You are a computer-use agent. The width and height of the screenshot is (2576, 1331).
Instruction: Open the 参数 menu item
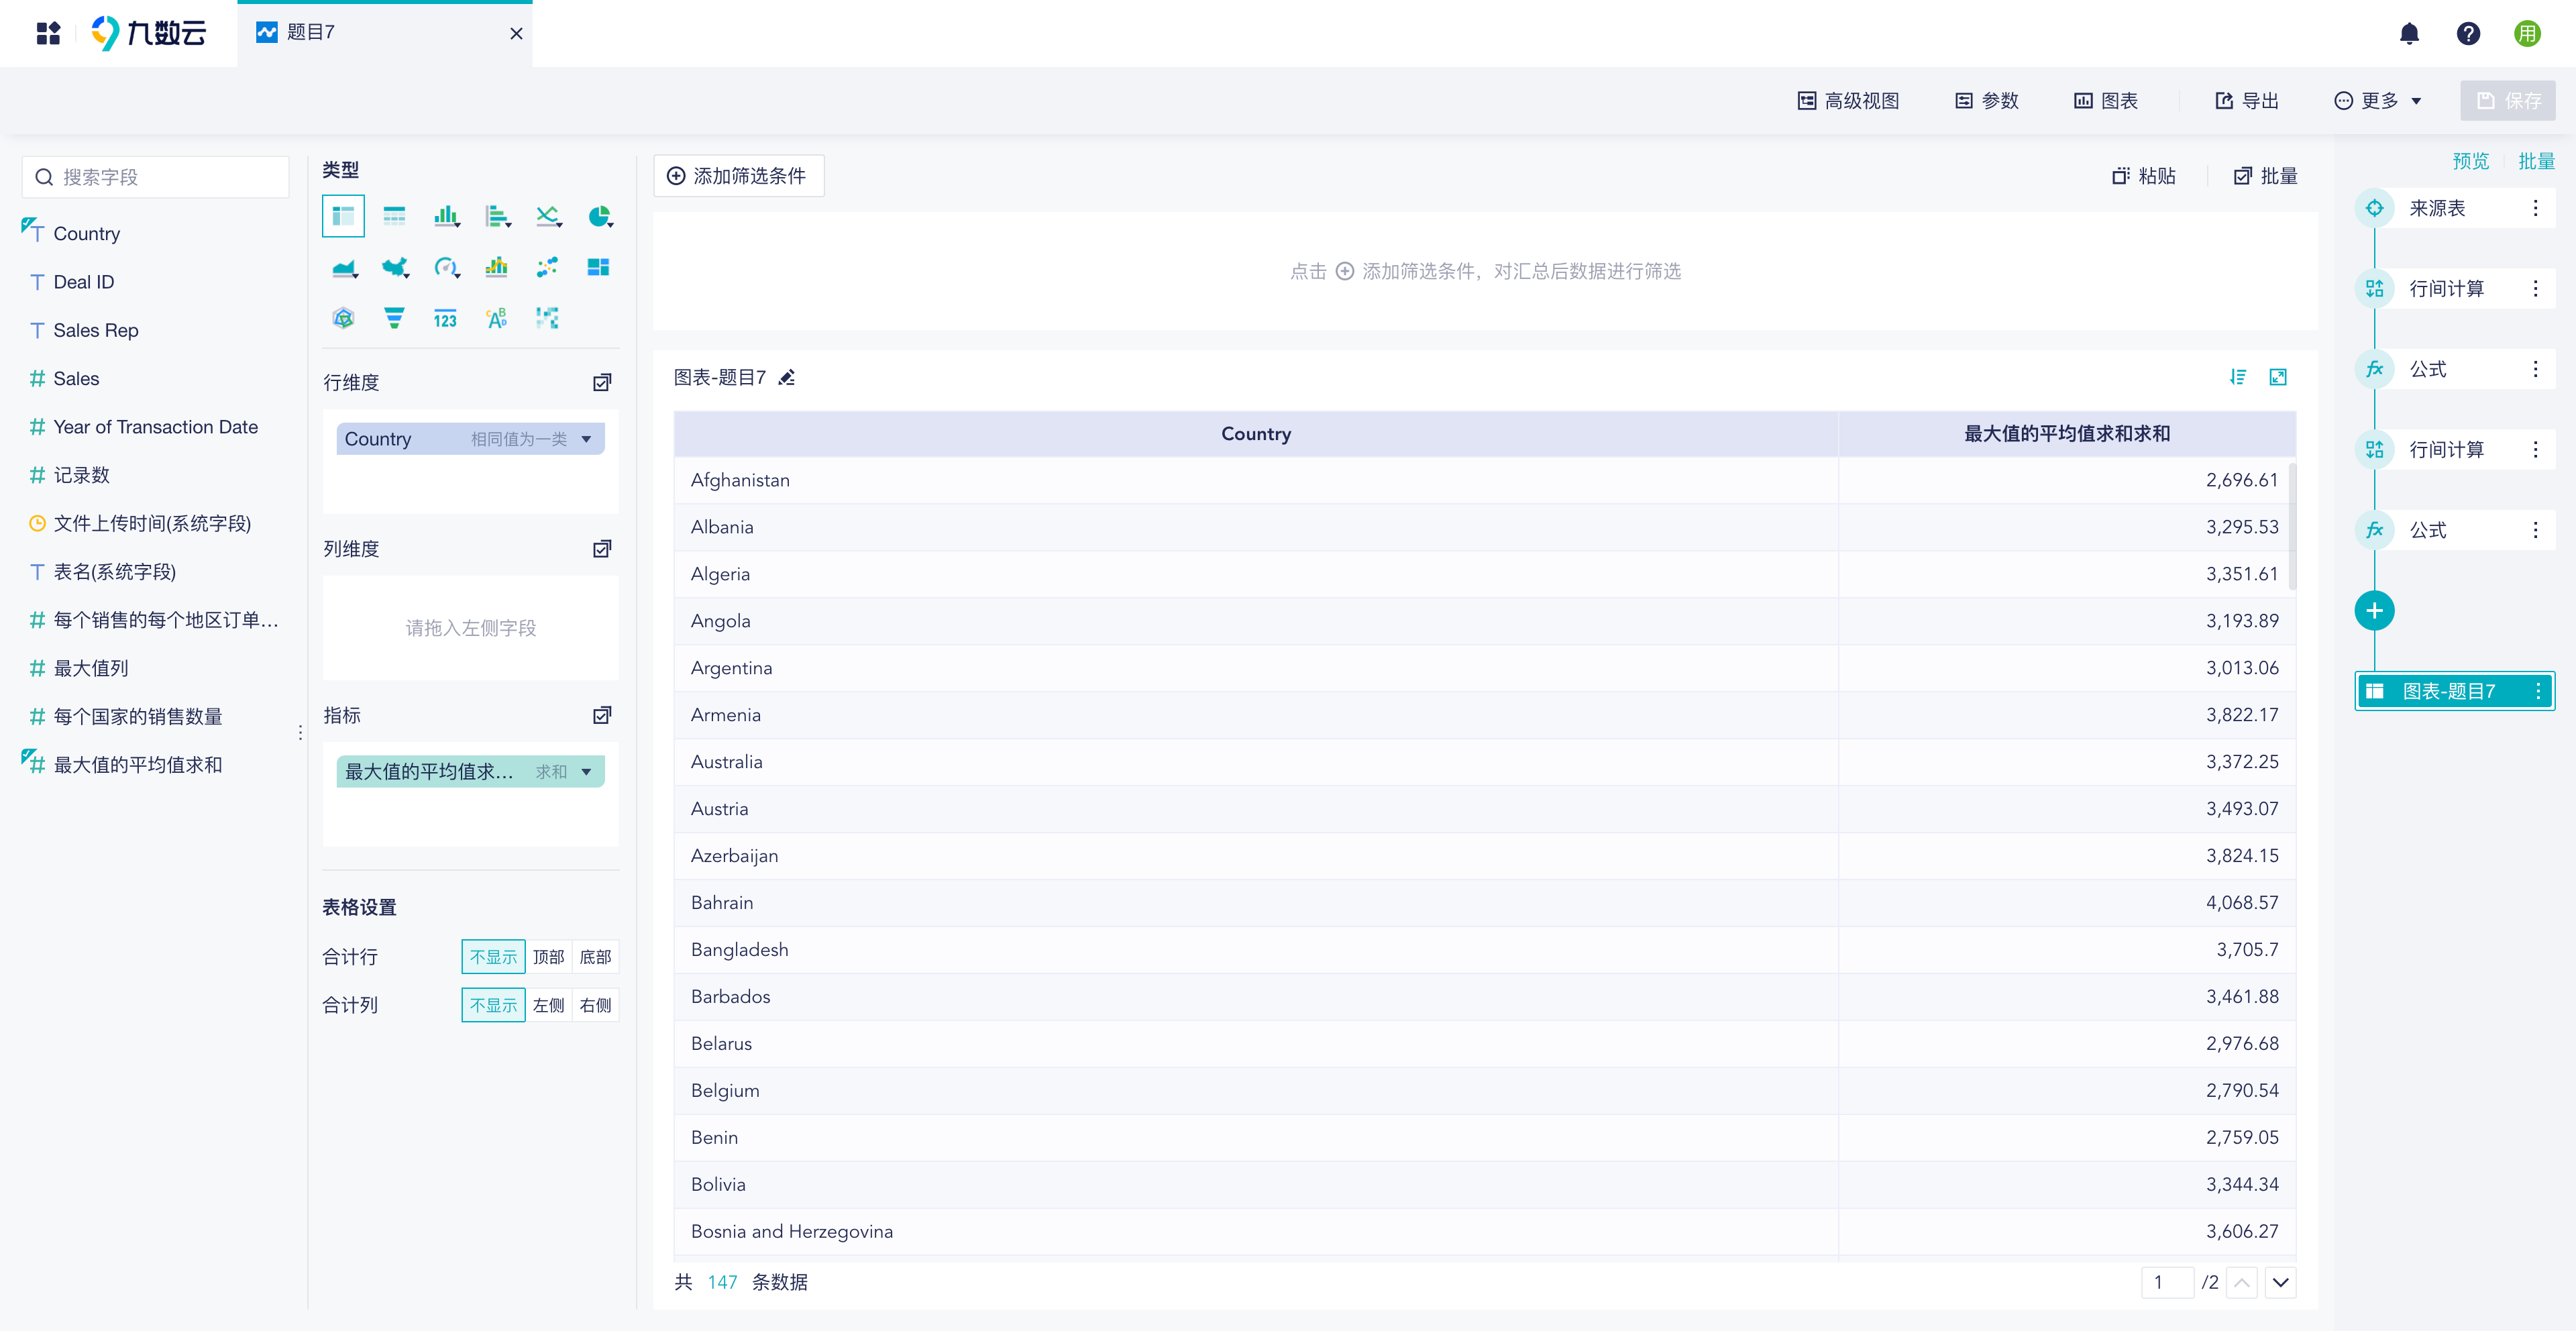(1987, 101)
